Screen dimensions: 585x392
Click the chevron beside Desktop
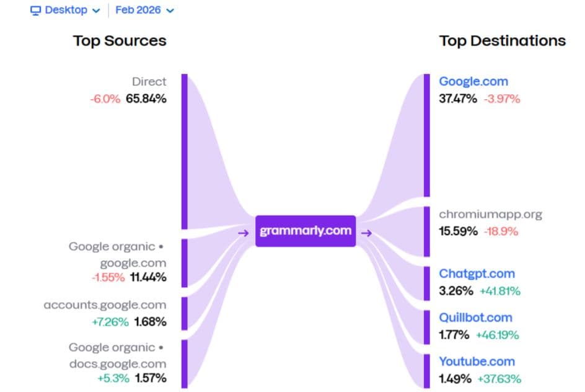pyautogui.click(x=96, y=11)
